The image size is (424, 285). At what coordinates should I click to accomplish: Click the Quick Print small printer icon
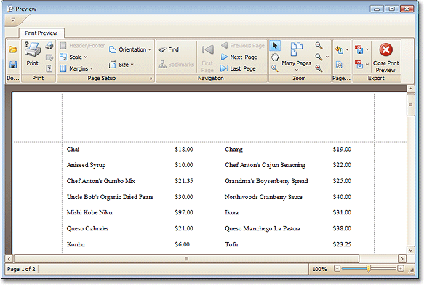(x=49, y=45)
